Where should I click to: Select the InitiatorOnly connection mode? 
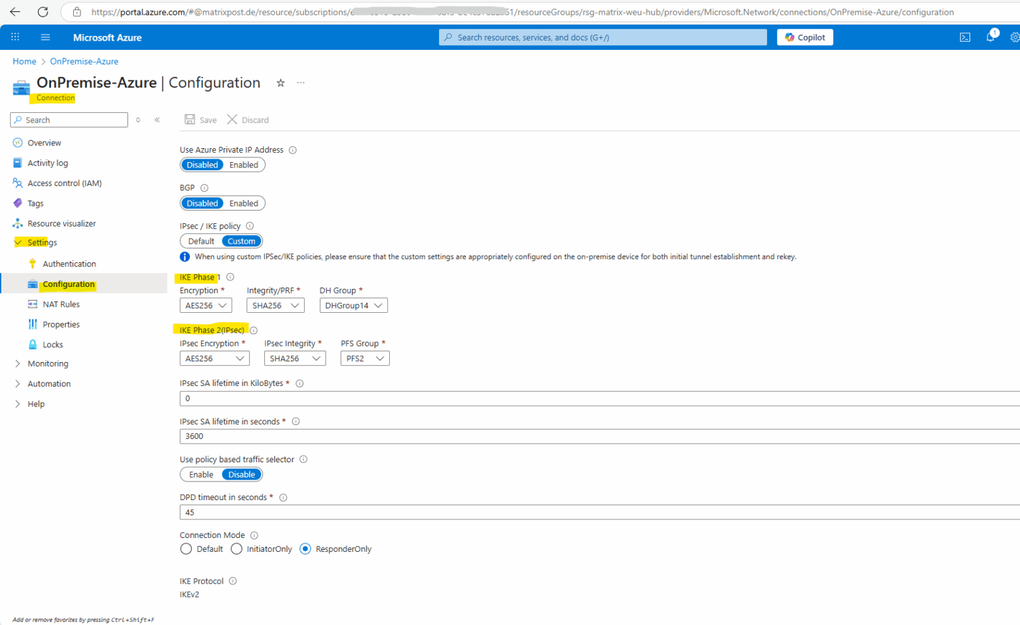pyautogui.click(x=236, y=549)
